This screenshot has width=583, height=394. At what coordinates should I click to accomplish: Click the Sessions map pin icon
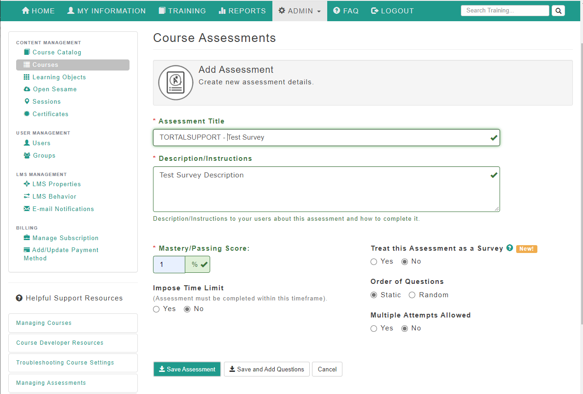coord(27,101)
